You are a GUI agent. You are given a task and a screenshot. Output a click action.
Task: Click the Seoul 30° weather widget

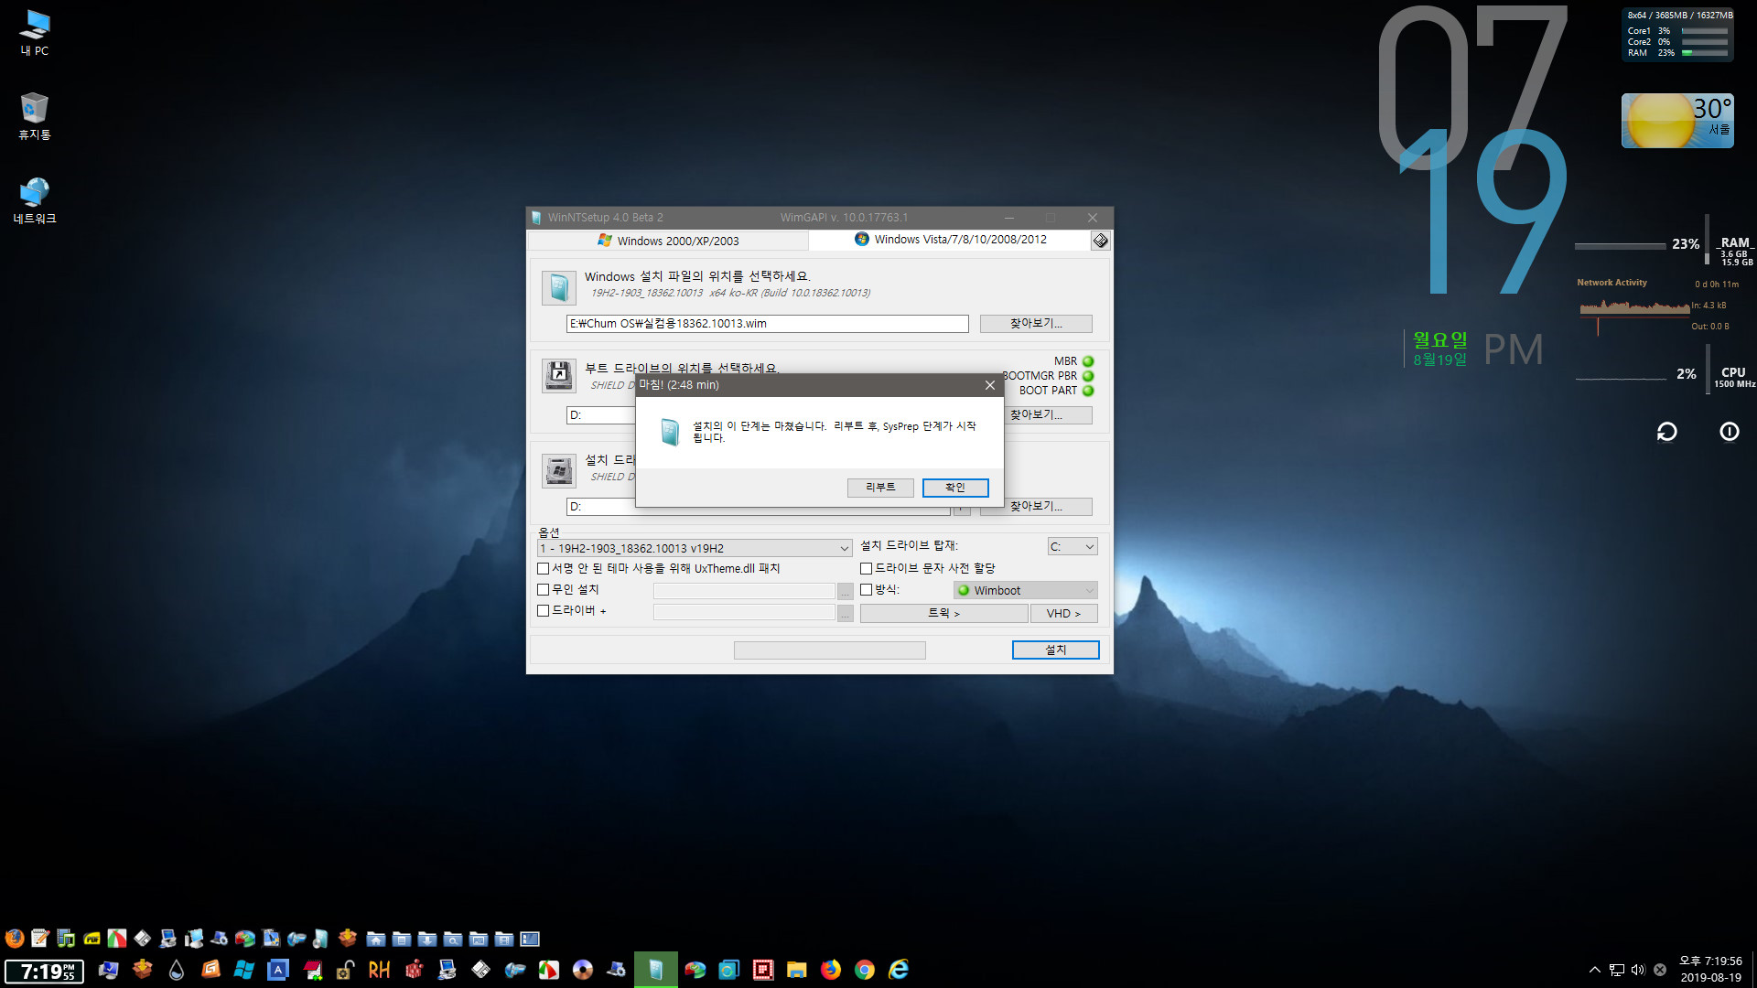(1677, 121)
